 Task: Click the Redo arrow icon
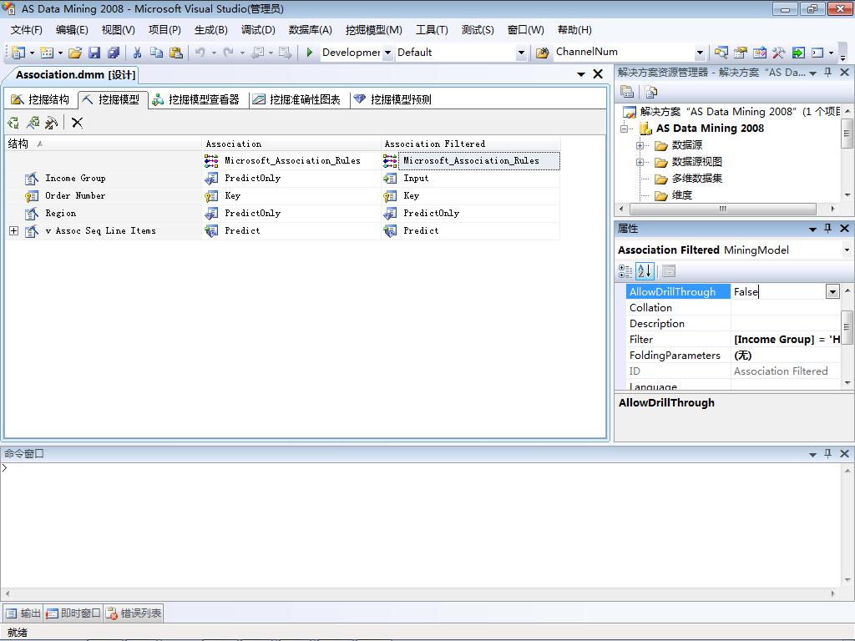point(229,53)
